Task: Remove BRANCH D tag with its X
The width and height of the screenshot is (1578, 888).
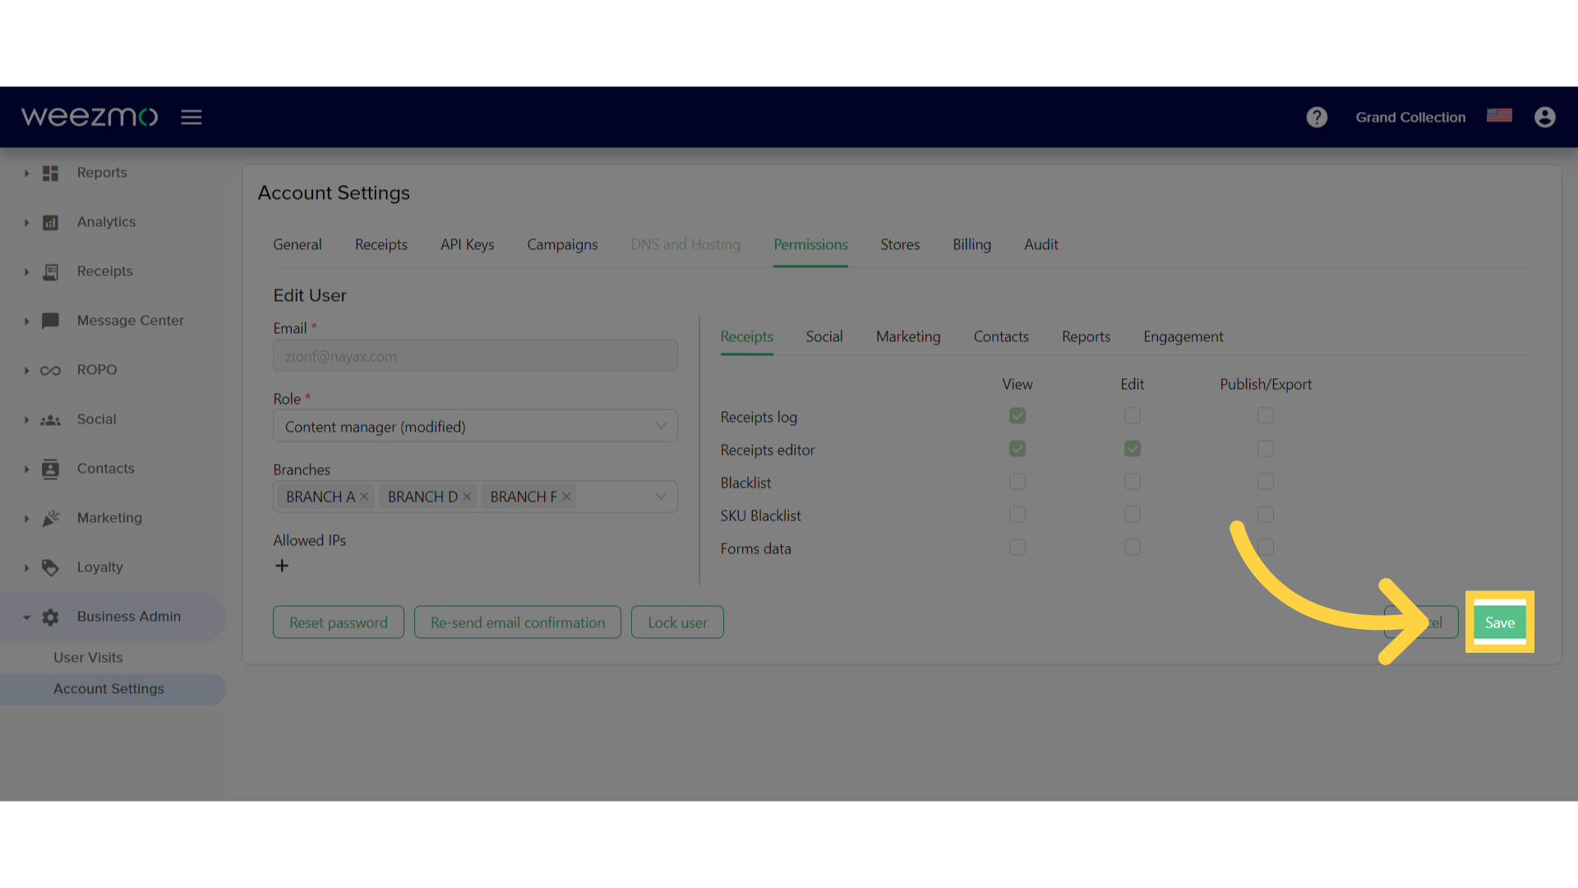Action: coord(467,497)
